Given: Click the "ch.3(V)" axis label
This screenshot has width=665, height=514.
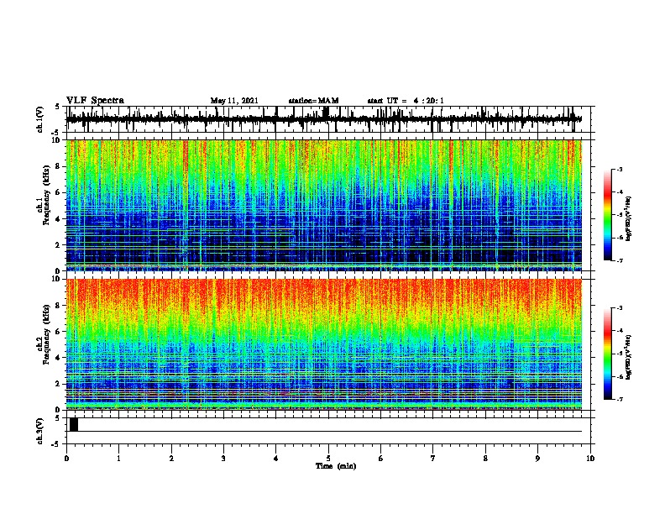Looking at the screenshot, I should click(x=39, y=431).
